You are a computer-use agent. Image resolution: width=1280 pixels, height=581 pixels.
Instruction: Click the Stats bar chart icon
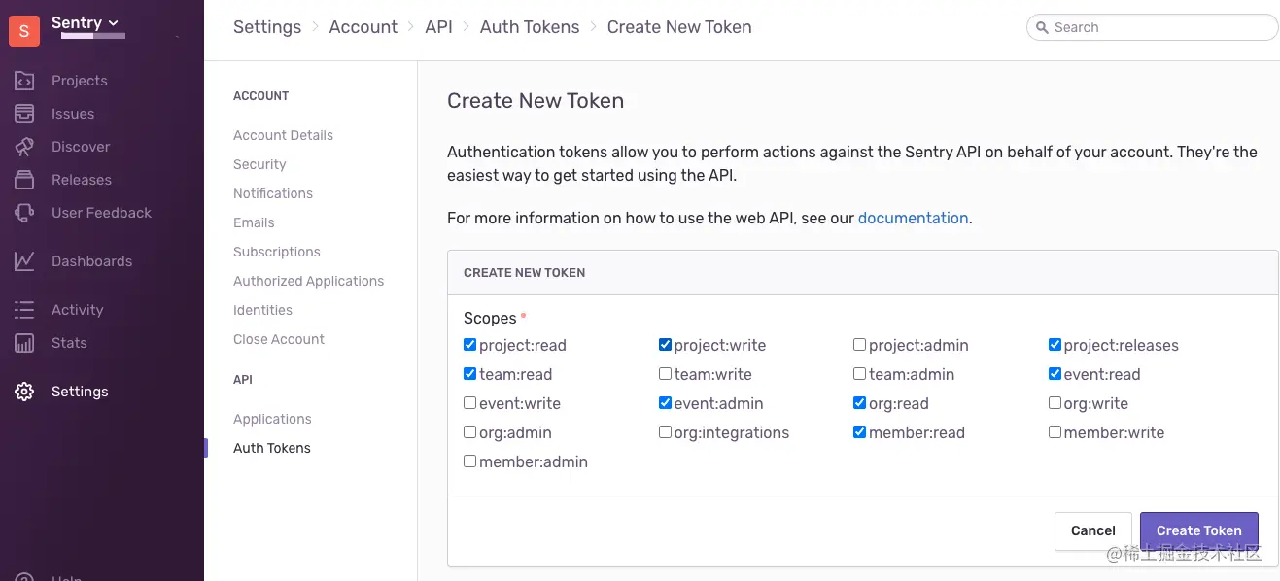(x=24, y=343)
